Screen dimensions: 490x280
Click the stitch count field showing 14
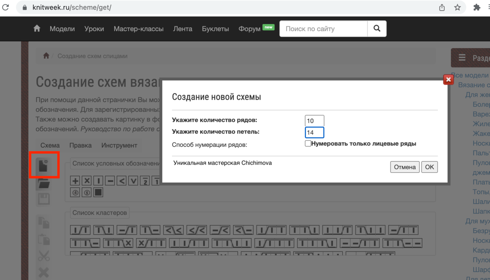click(314, 132)
